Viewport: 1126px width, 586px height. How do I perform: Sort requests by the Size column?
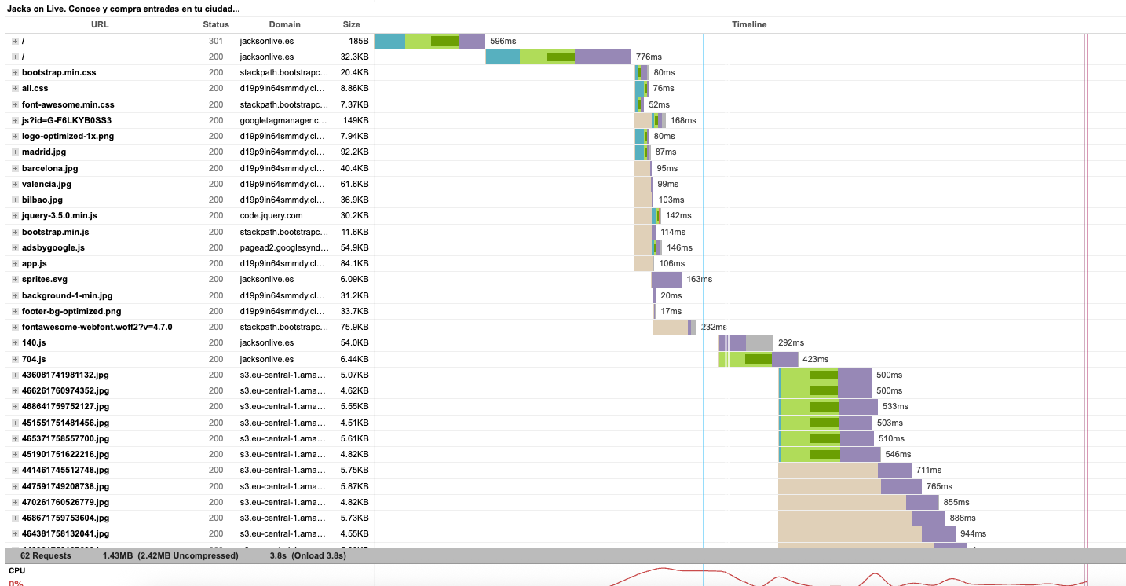(351, 24)
